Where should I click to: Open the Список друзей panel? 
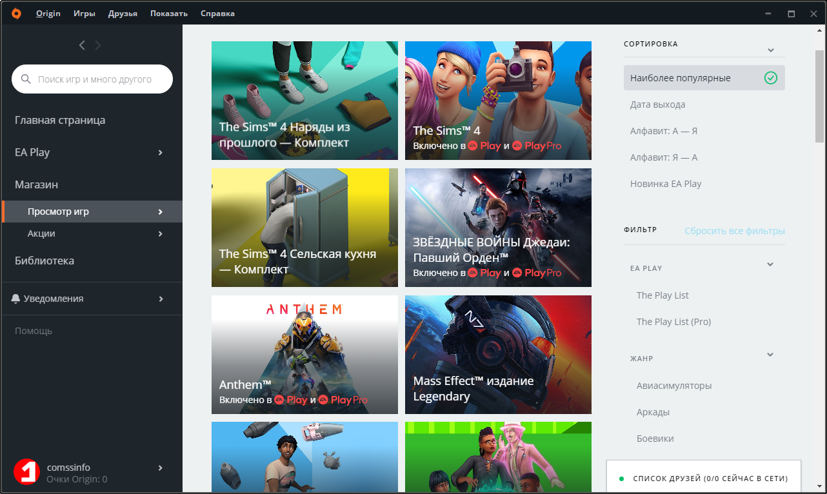click(704, 477)
